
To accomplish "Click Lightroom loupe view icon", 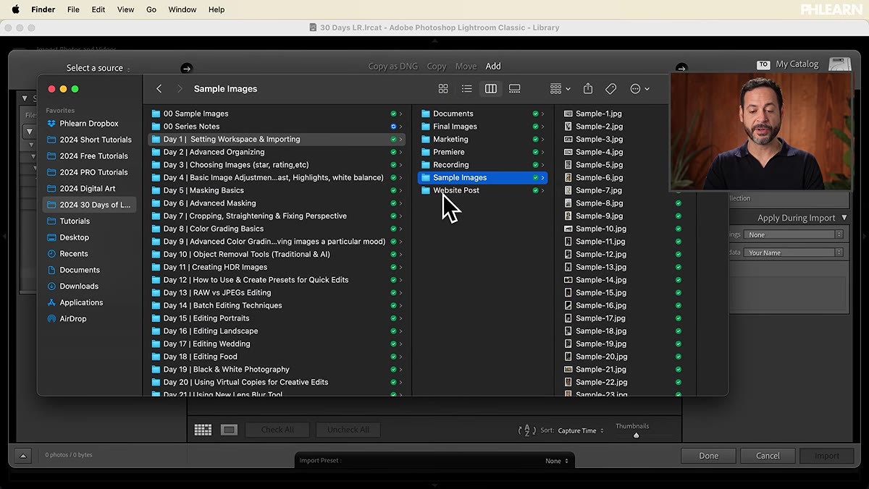I will [229, 430].
